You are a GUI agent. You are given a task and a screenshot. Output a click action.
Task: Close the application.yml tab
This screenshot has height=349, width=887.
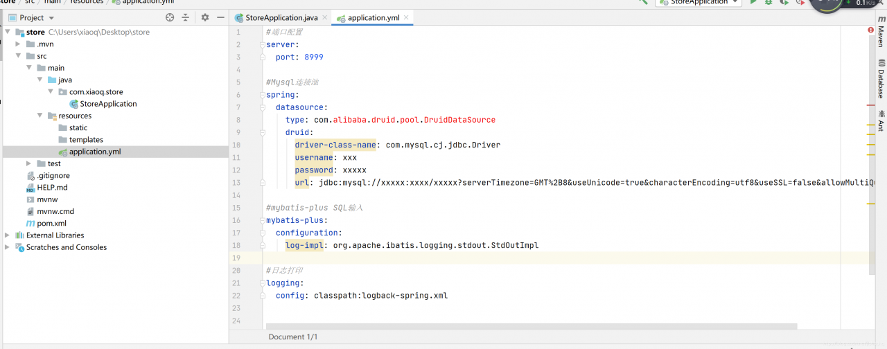pos(406,17)
